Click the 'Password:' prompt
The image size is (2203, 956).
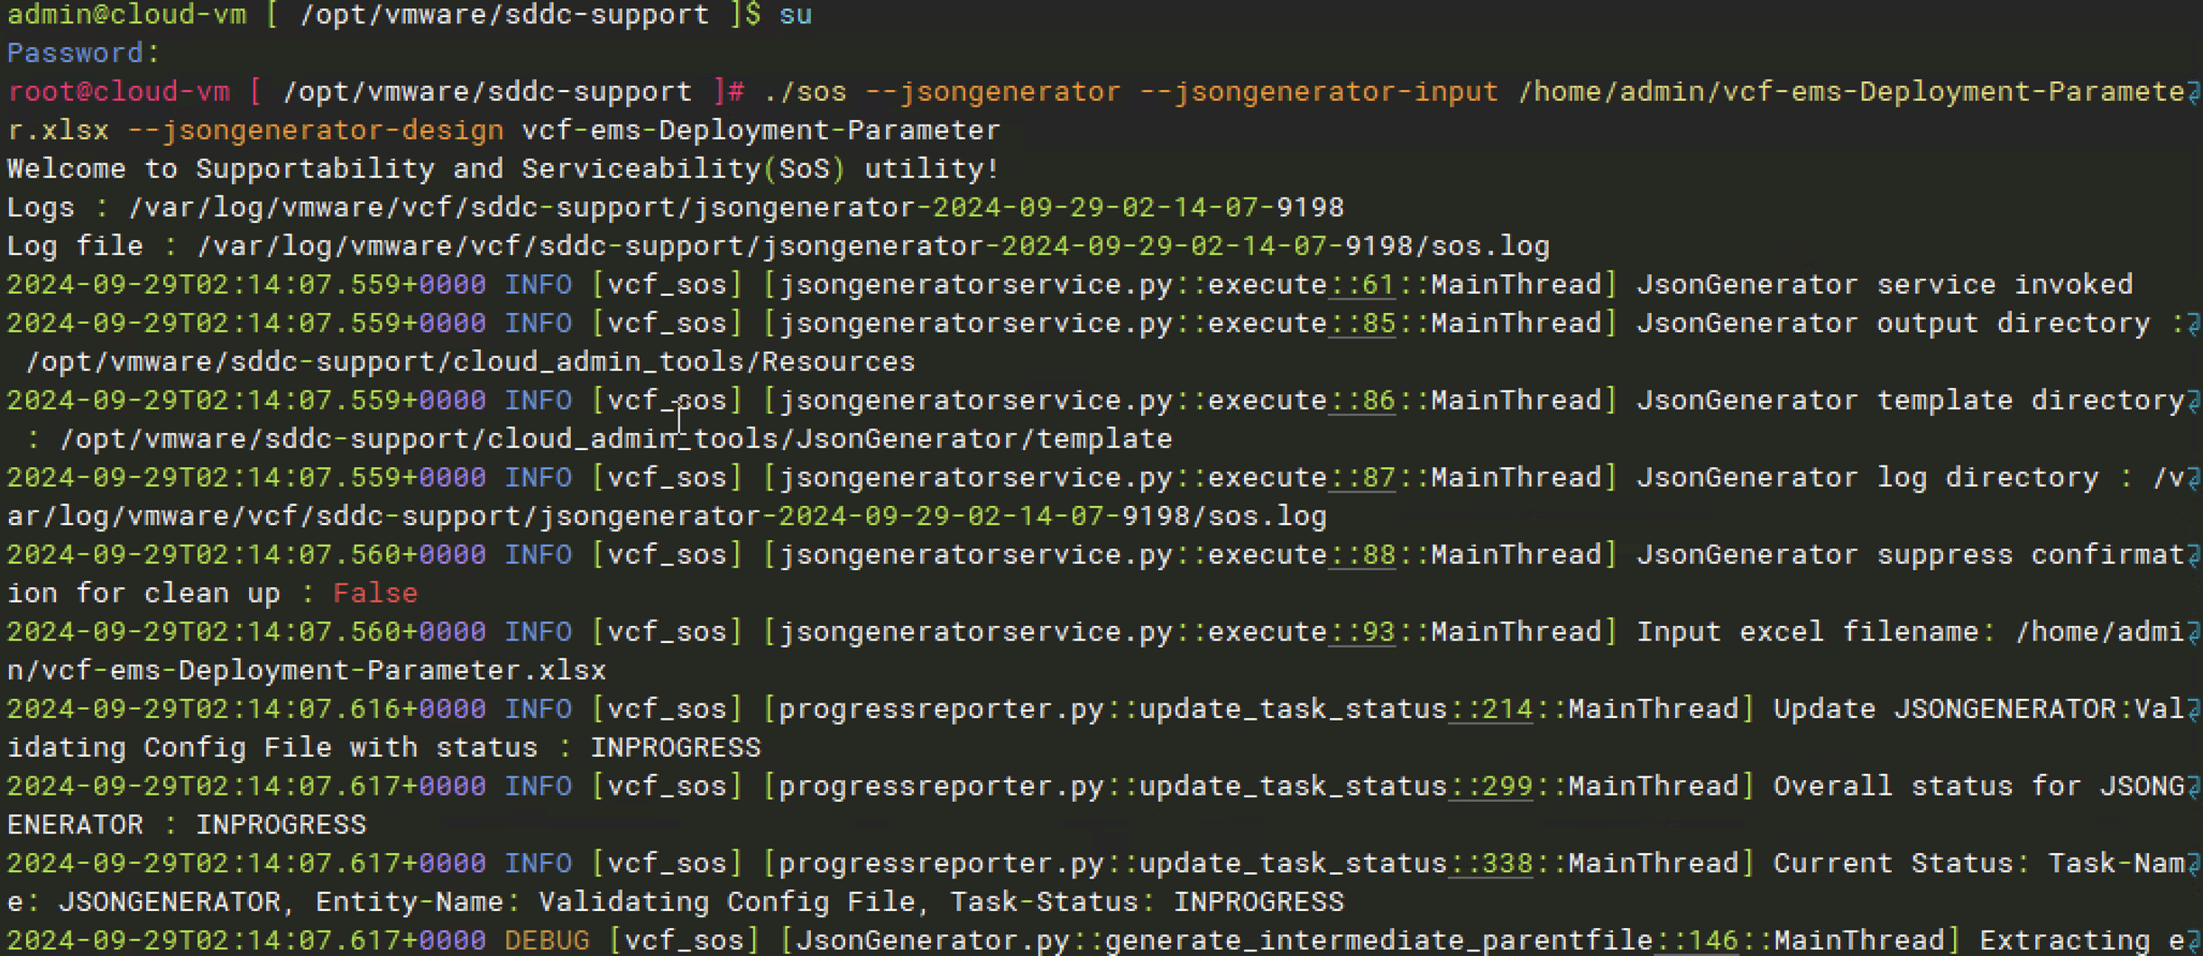(83, 53)
